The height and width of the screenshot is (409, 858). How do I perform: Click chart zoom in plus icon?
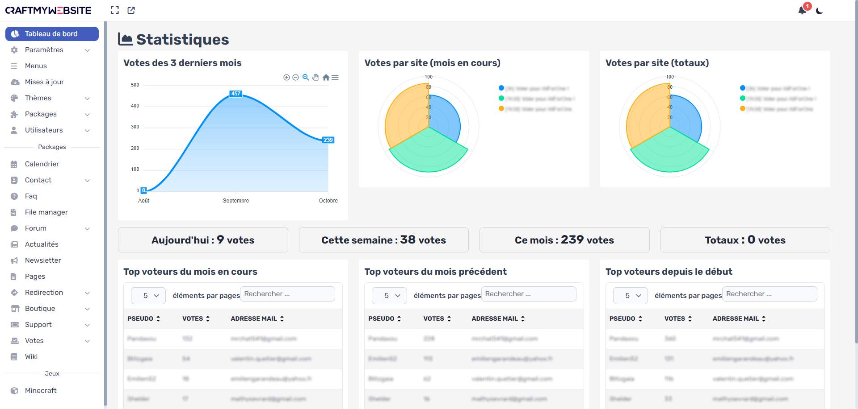click(x=286, y=77)
